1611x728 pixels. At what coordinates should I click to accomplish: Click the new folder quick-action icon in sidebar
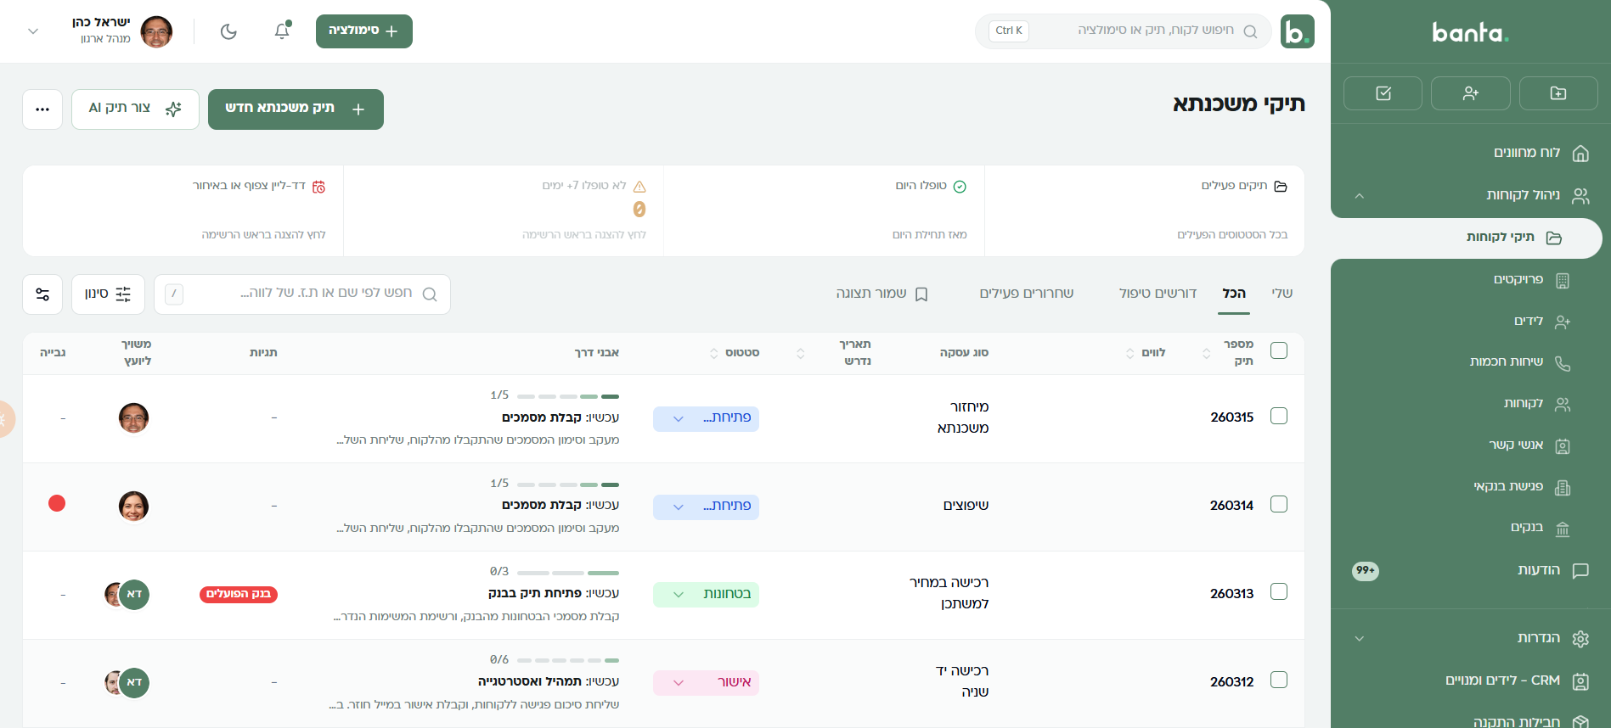click(x=1557, y=93)
